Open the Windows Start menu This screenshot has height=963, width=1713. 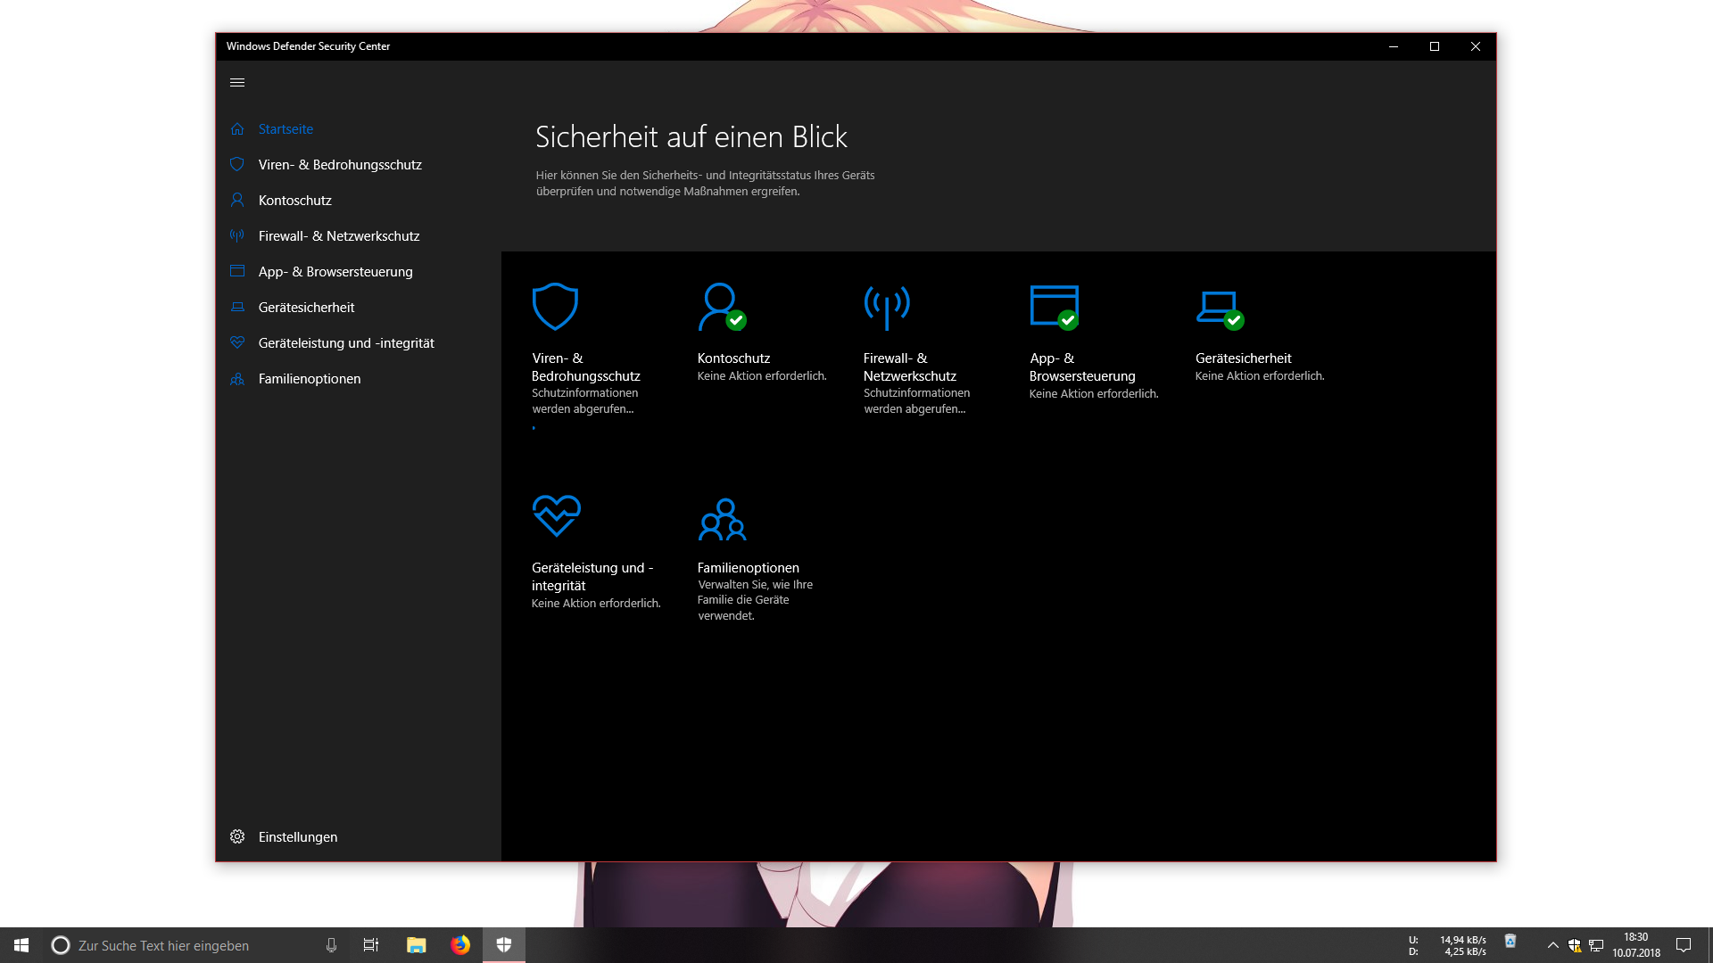(21, 945)
